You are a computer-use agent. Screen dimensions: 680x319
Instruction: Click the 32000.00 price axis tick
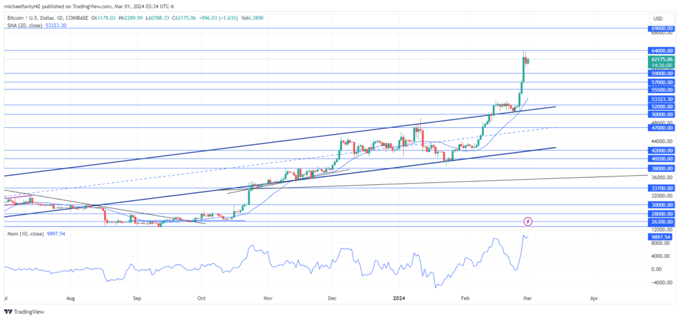(662, 196)
